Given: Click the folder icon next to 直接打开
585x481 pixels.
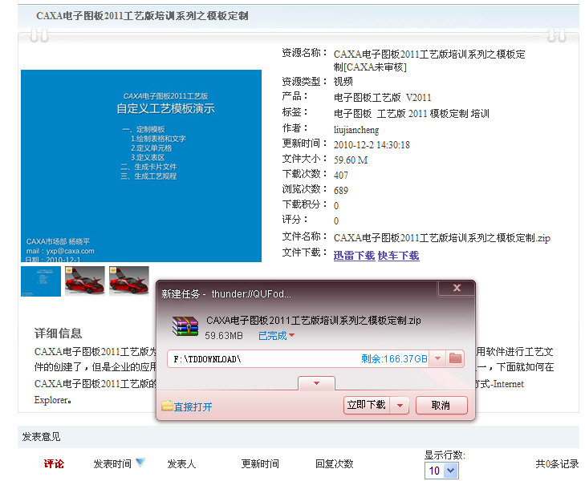Looking at the screenshot, I should [x=167, y=406].
